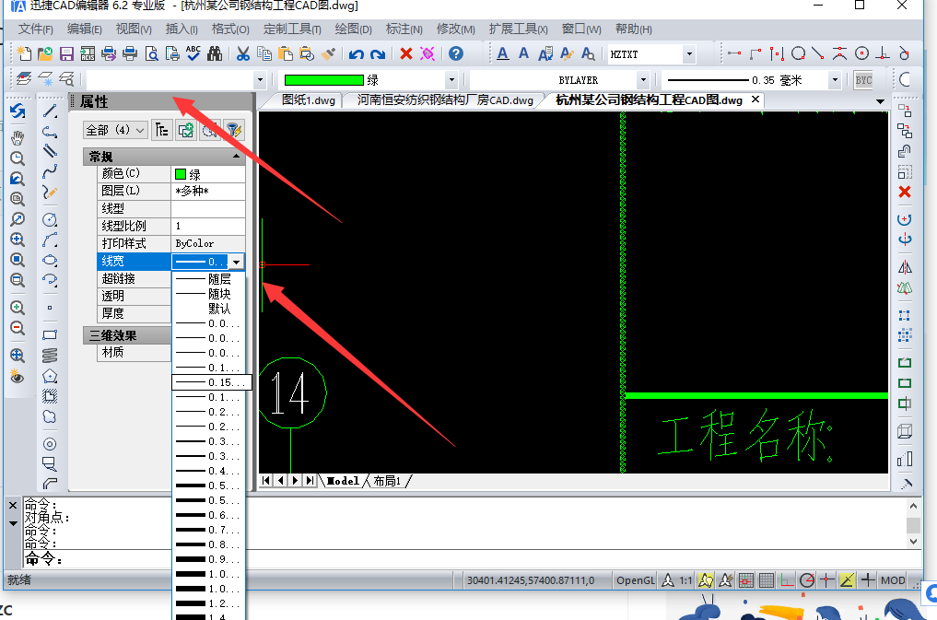937x620 pixels.
Task: Open the 编辑(E) menu
Action: [x=84, y=29]
